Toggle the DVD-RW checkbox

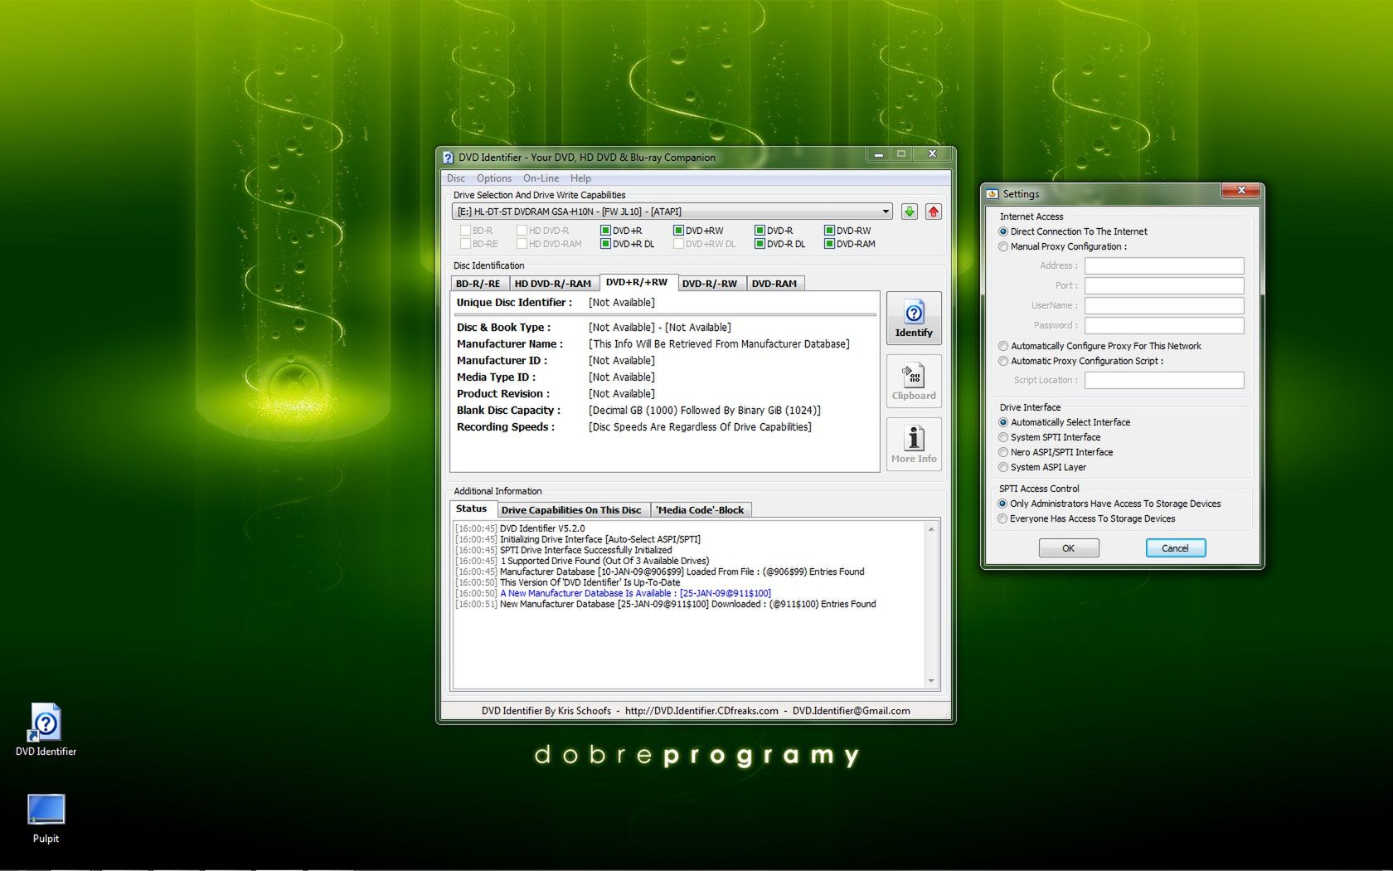point(829,231)
